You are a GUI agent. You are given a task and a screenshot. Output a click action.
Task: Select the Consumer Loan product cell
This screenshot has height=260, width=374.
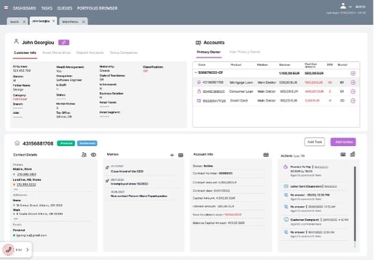[x=241, y=91]
